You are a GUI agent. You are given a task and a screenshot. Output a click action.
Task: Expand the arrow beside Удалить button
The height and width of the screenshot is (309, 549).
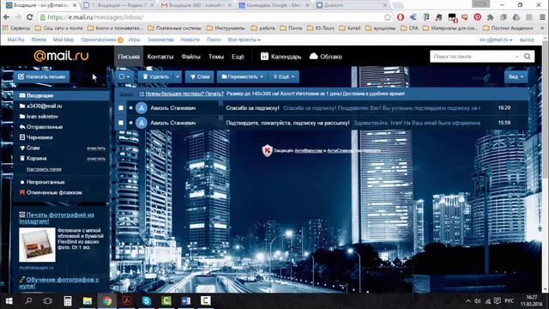pyautogui.click(x=178, y=76)
